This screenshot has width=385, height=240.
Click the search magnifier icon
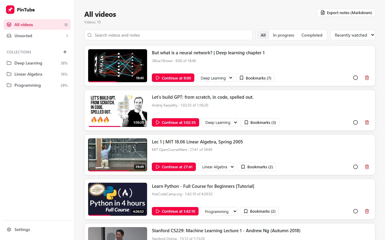tap(90, 35)
